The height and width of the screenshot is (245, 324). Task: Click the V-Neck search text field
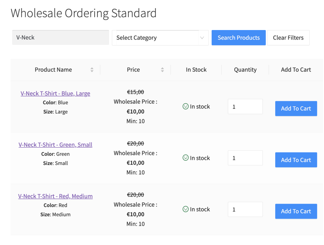point(60,38)
